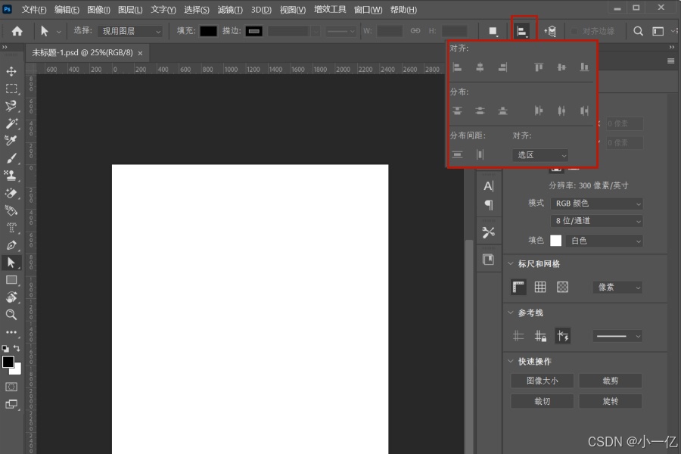Select the Brush tool
The height and width of the screenshot is (454, 681).
(x=11, y=158)
